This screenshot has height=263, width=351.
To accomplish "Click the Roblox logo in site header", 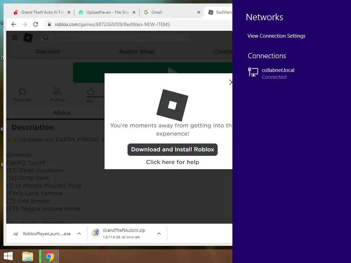I will [x=28, y=38].
